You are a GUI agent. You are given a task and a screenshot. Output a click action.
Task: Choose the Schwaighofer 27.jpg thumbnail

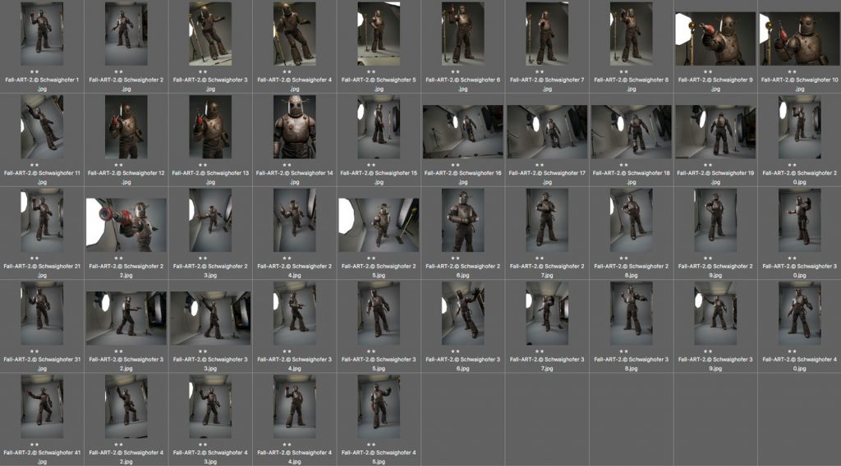click(547, 220)
